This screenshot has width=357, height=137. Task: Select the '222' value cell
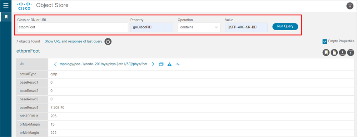(x=54, y=133)
